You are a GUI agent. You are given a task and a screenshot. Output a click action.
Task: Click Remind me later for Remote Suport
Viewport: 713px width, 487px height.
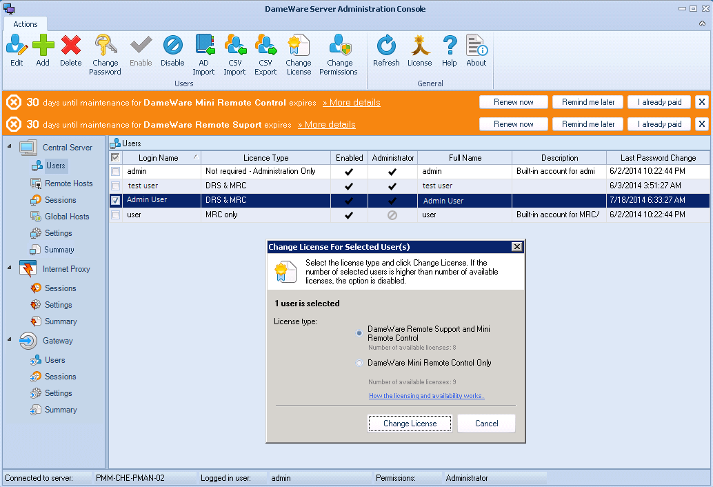tap(588, 124)
